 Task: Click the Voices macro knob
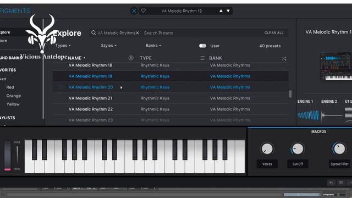point(267,148)
